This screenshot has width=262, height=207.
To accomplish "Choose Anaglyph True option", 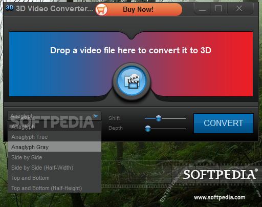I will tap(54, 137).
